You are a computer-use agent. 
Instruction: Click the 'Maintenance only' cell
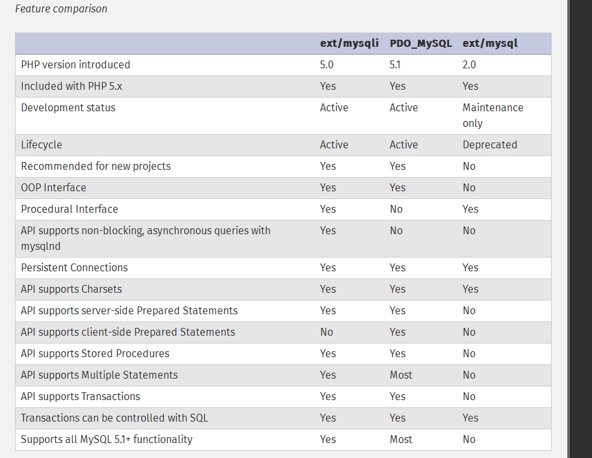(x=492, y=116)
